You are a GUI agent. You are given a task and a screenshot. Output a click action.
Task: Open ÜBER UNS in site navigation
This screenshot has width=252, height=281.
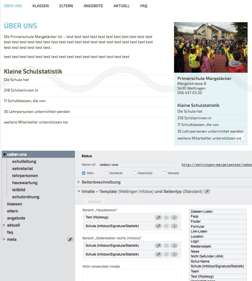point(13,6)
